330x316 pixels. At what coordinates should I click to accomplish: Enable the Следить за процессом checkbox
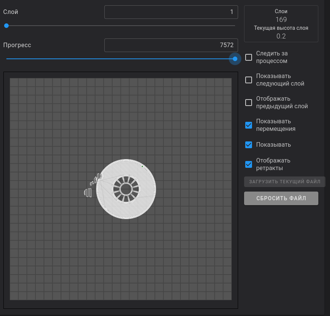pyautogui.click(x=249, y=57)
